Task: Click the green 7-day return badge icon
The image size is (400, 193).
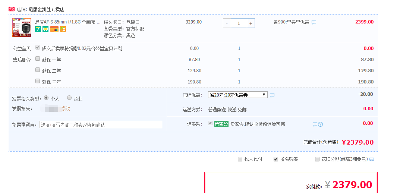Action: [x=38, y=29]
